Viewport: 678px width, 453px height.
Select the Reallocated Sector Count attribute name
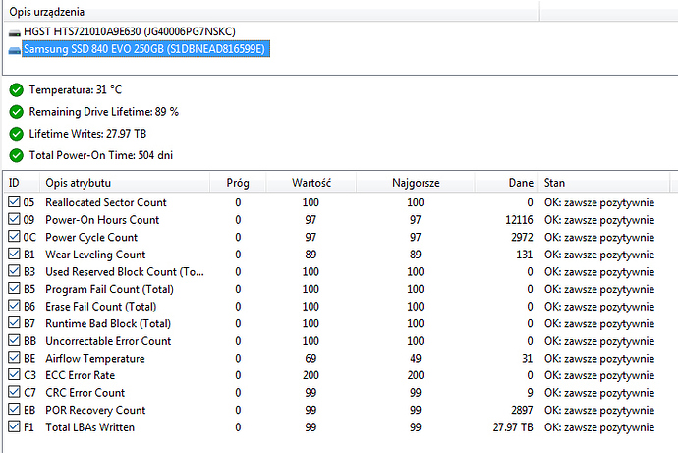click(106, 202)
